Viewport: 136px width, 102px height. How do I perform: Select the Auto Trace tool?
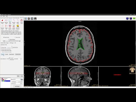(x=10, y=22)
